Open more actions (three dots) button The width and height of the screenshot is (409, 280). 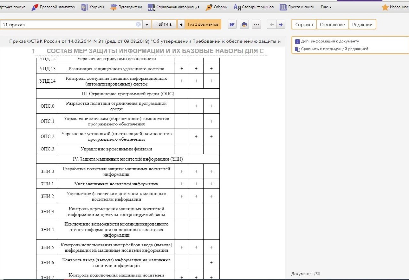tap(256, 25)
